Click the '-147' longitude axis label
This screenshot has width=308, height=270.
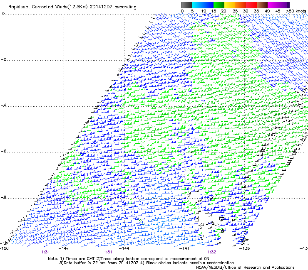tap(64, 248)
